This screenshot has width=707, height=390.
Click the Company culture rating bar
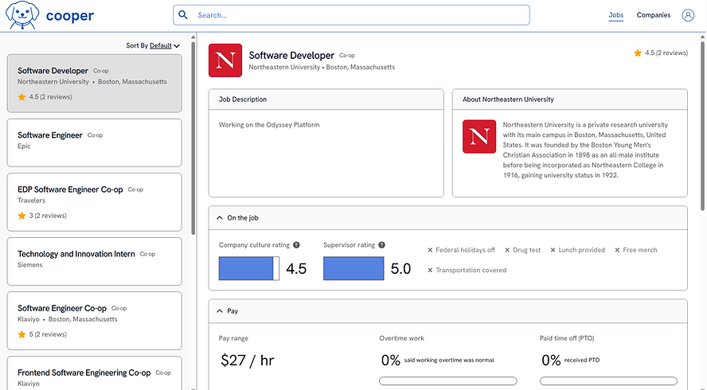[x=249, y=269]
